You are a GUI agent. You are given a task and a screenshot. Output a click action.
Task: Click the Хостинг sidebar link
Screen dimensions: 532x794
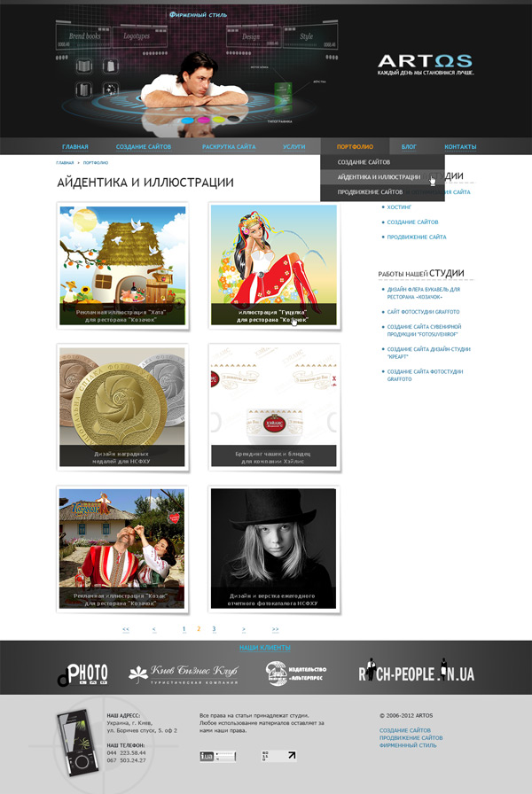pyautogui.click(x=400, y=206)
